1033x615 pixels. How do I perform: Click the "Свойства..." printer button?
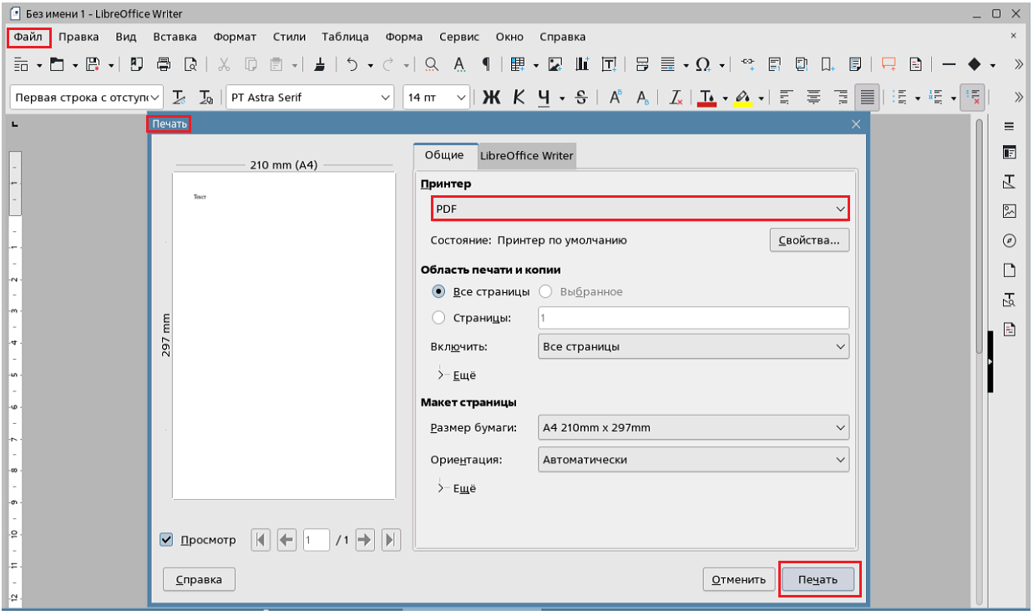(809, 240)
